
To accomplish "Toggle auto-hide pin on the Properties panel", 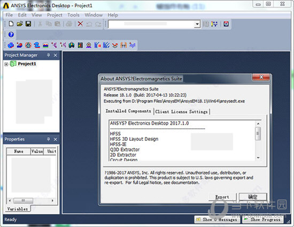I will click(x=48, y=139).
